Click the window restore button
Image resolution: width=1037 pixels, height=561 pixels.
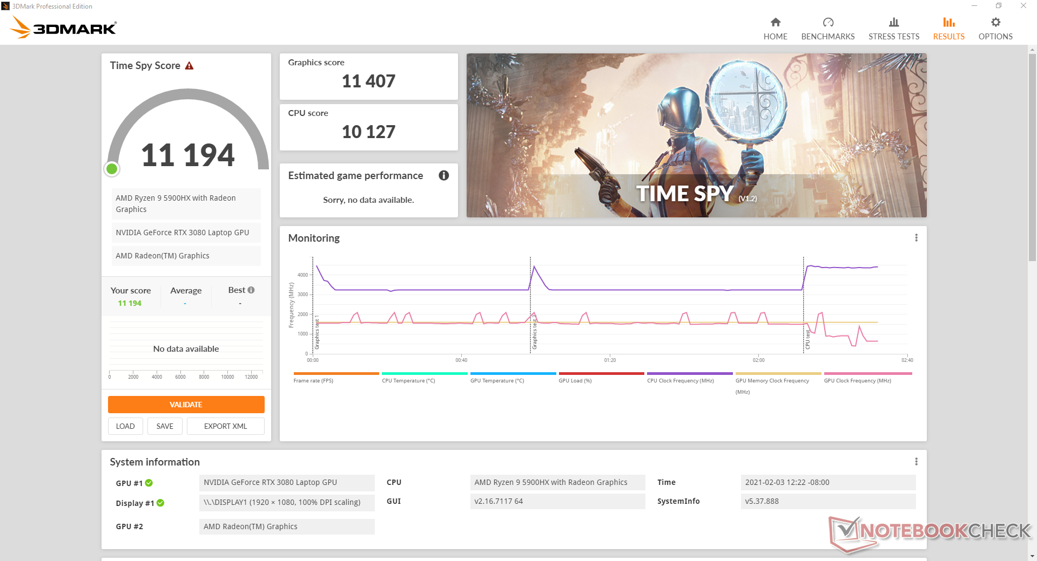(999, 6)
